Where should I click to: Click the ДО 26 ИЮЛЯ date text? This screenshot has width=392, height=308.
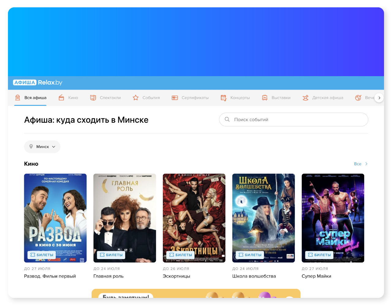tap(176, 269)
